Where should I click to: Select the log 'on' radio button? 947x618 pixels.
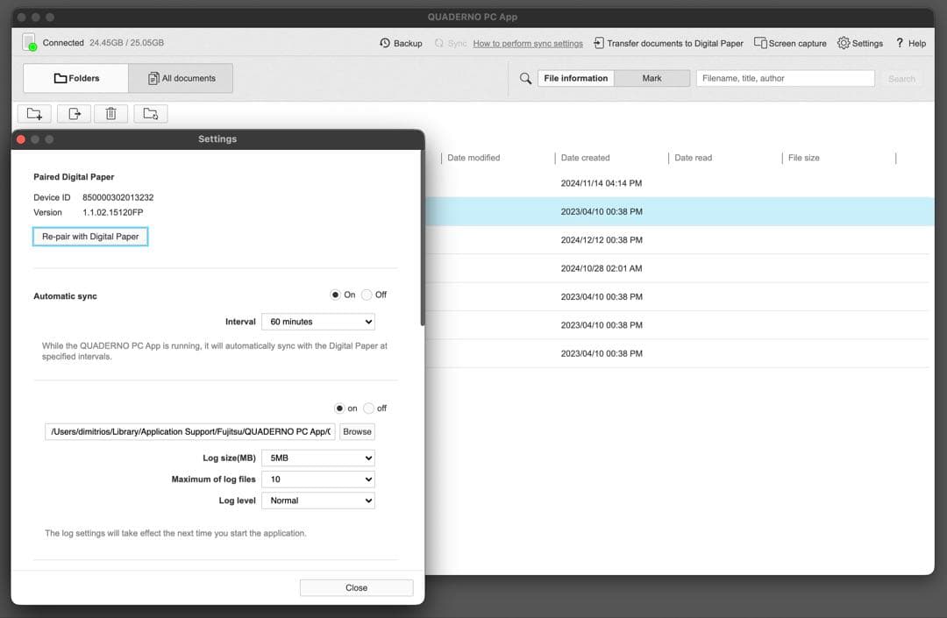pos(339,408)
